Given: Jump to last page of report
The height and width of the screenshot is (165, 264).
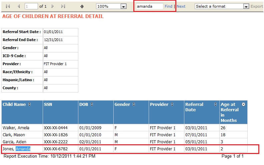Looking at the screenshot, I should [x=63, y=6].
